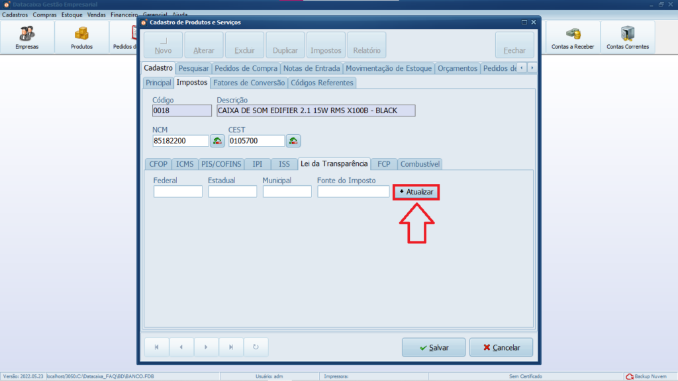Go to the last record
This screenshot has height=381, width=678.
coord(231,347)
